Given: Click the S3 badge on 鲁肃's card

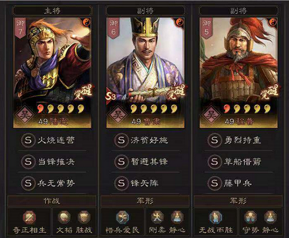Looking at the screenshot, I should pyautogui.click(x=111, y=96).
